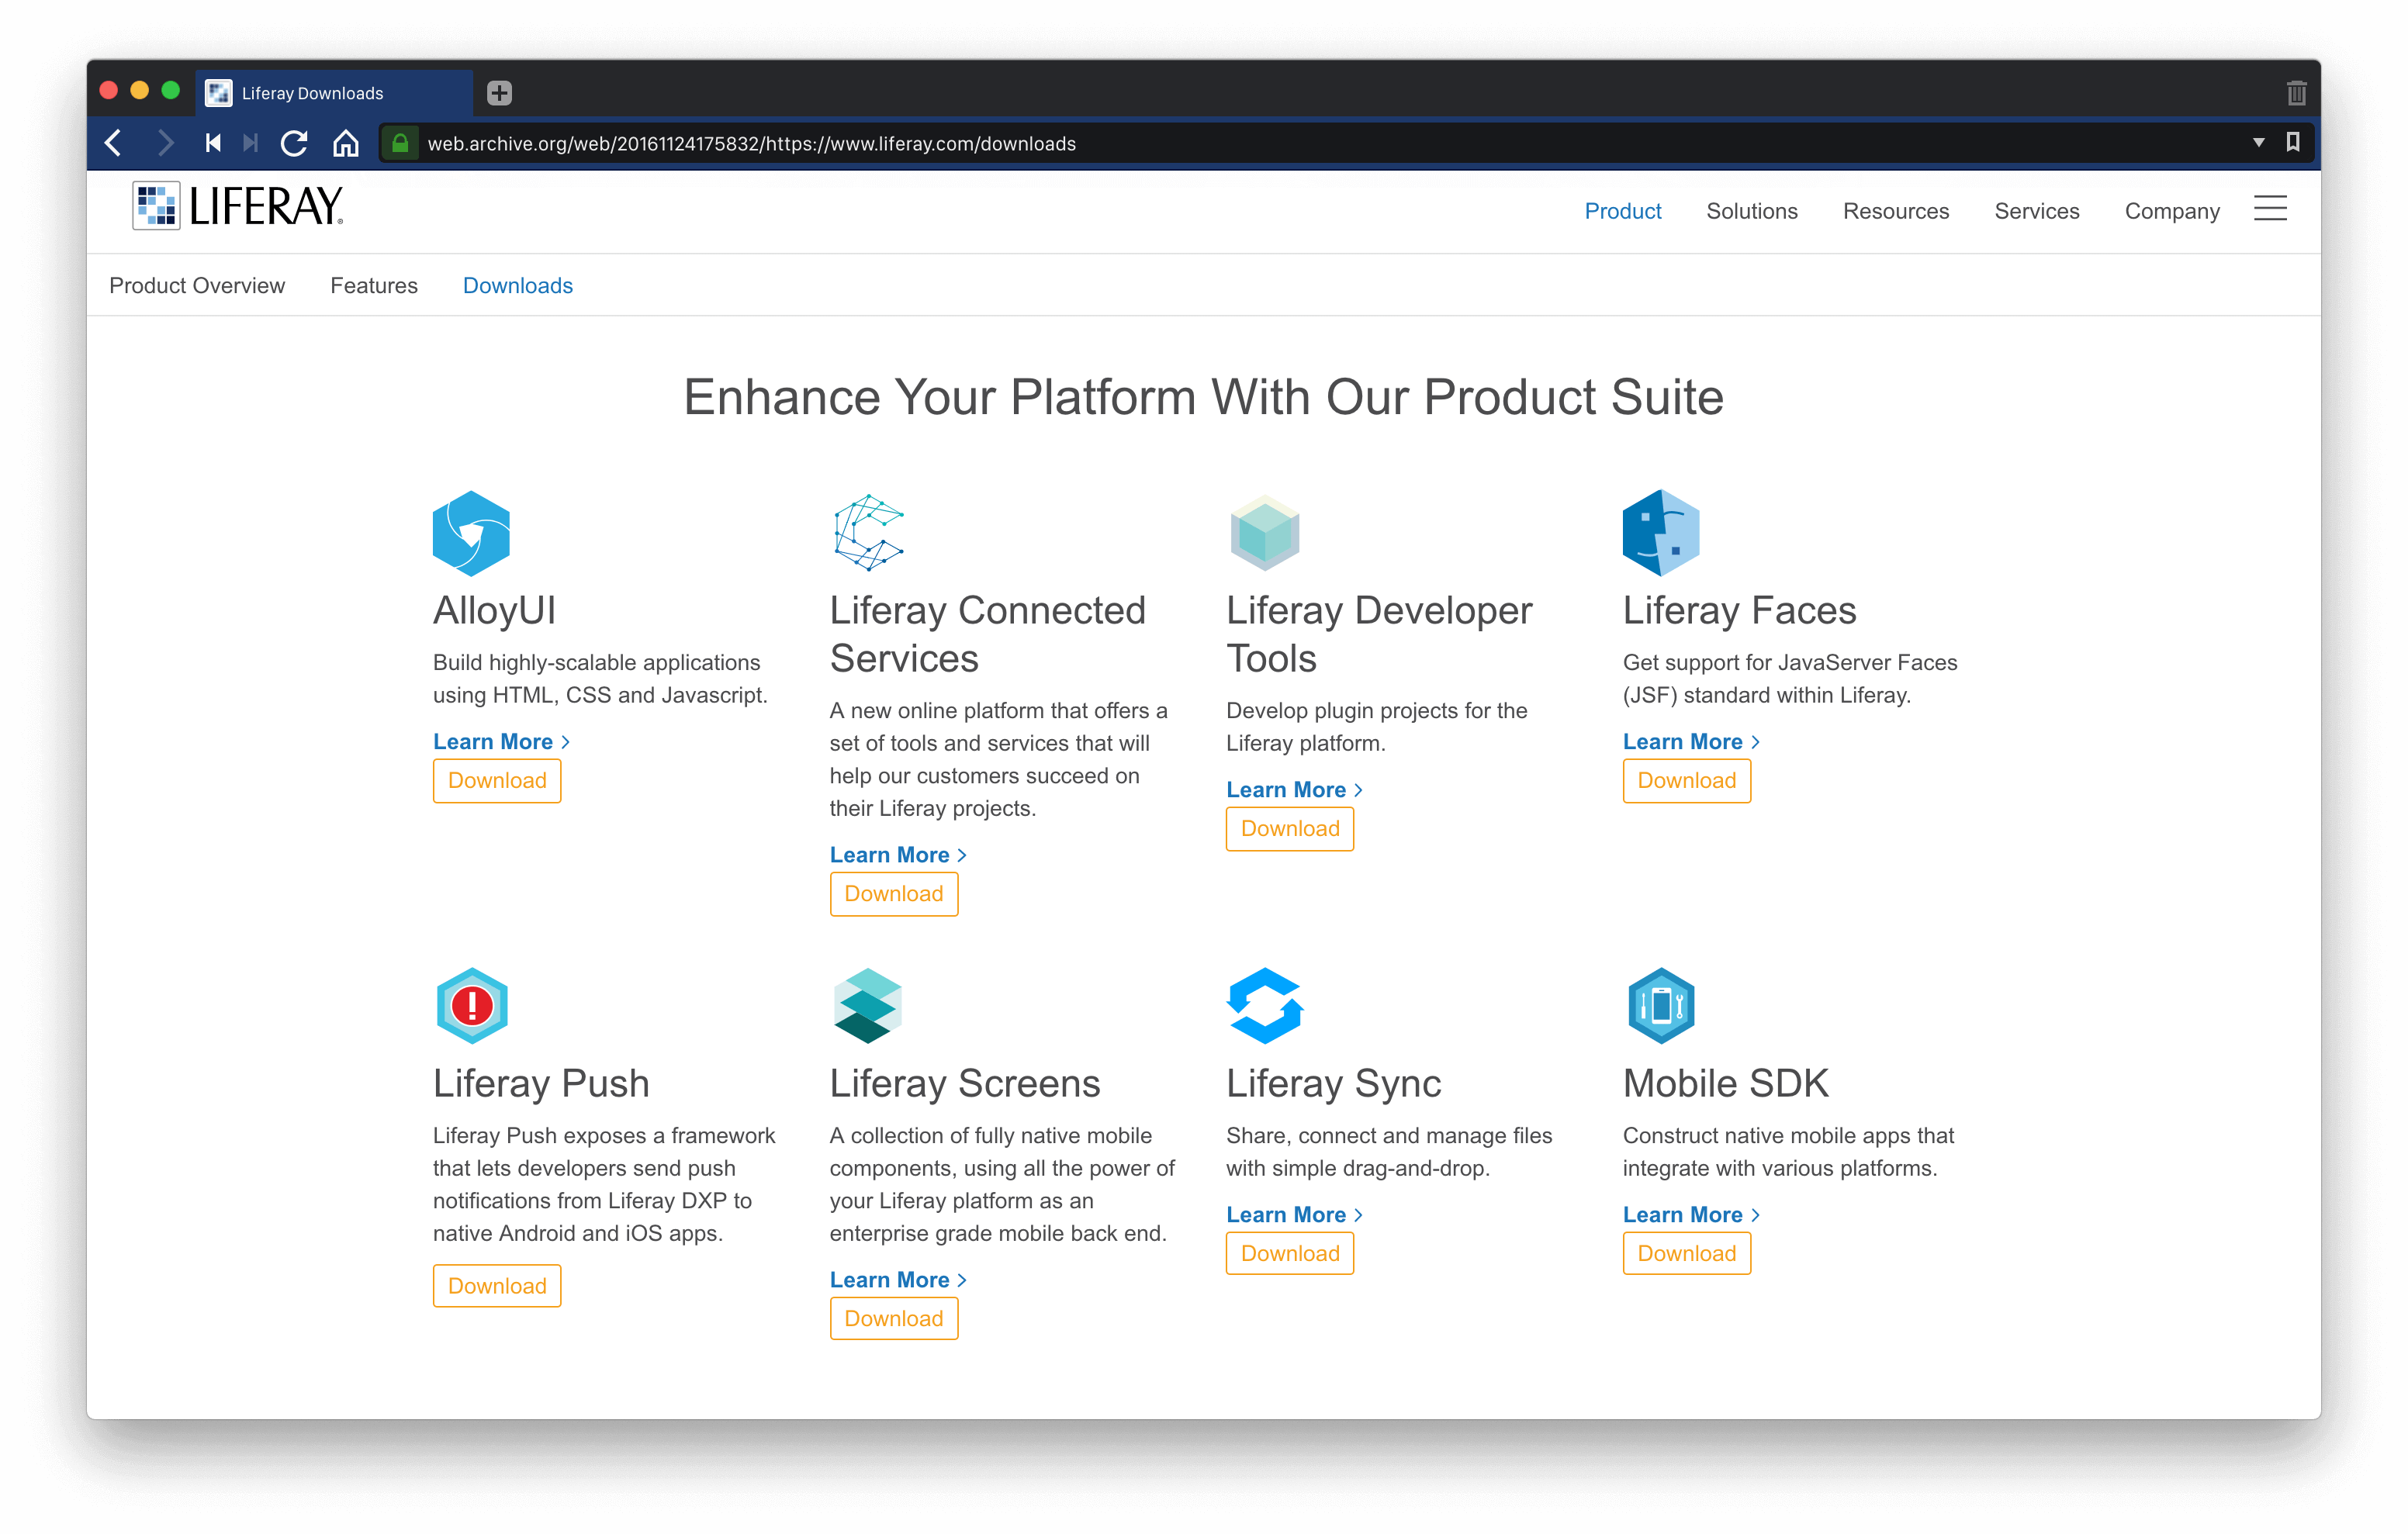Click Learn More under Liferay Sync
This screenshot has height=1534, width=2408.
[1288, 1214]
